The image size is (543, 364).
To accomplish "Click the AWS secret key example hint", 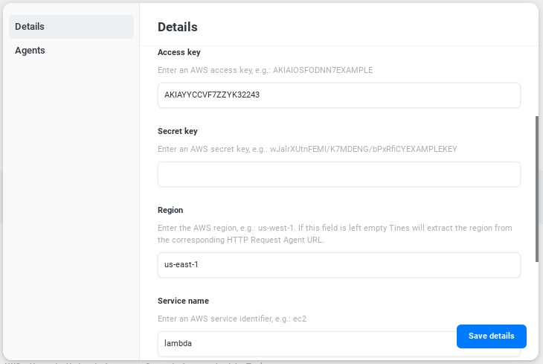I will coord(306,149).
